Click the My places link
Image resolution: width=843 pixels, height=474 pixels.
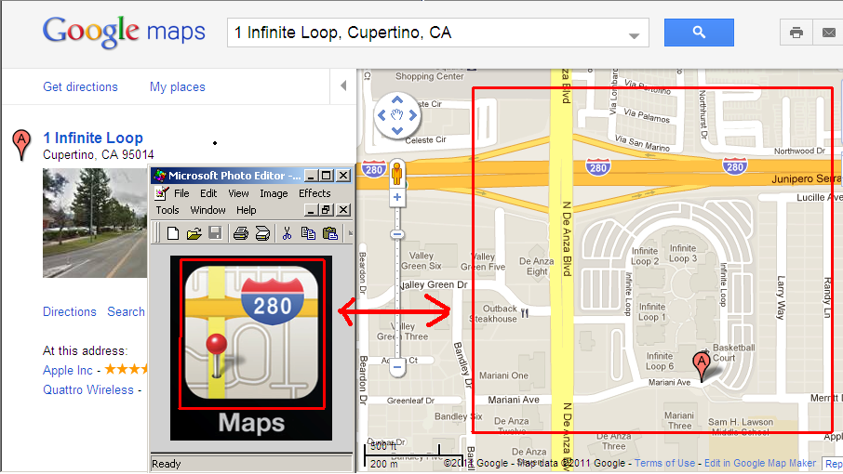pos(178,87)
